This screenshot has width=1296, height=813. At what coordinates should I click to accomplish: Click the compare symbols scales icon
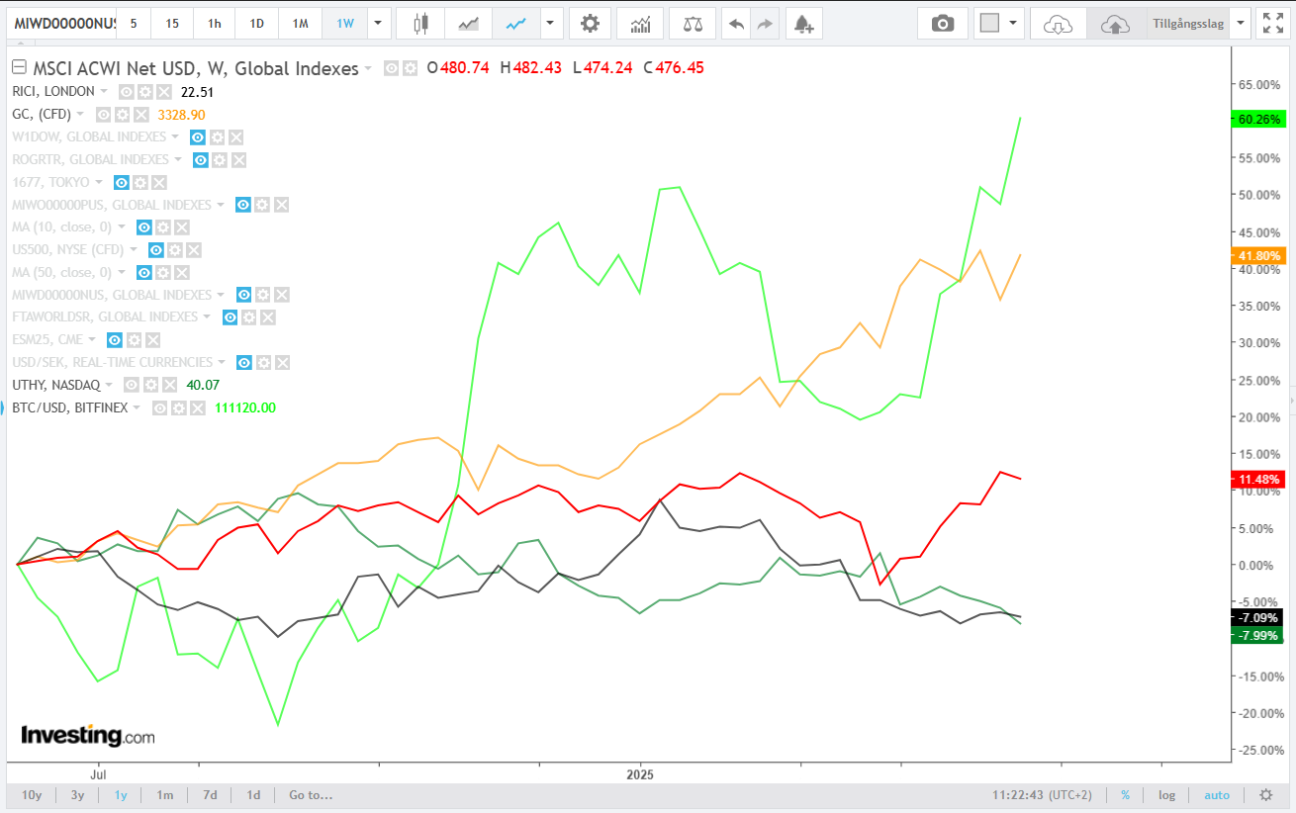pyautogui.click(x=693, y=23)
